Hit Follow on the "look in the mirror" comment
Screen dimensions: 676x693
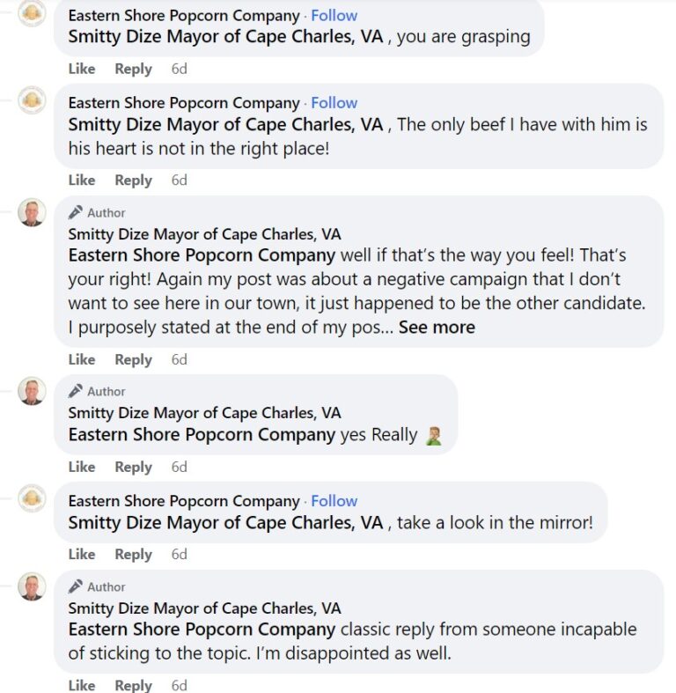point(334,501)
